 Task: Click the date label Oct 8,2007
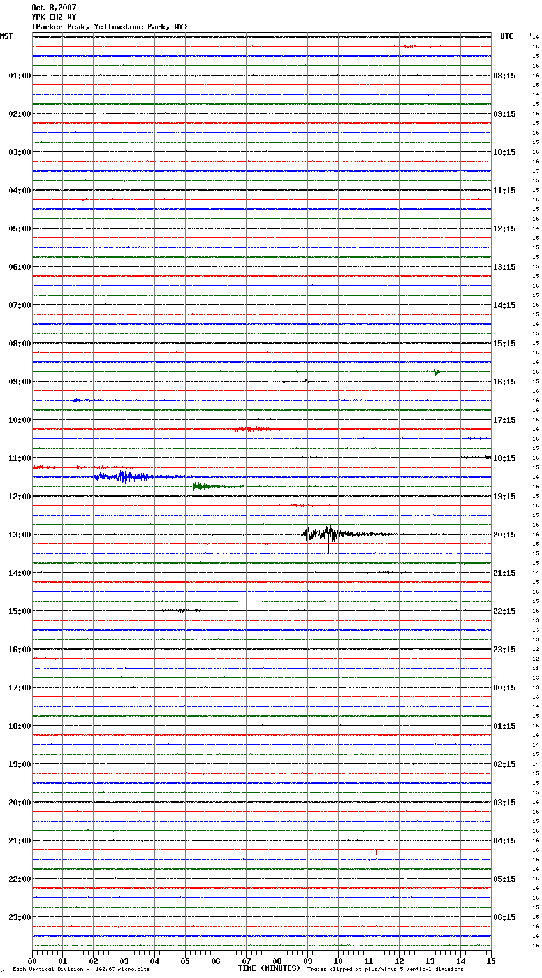click(54, 8)
